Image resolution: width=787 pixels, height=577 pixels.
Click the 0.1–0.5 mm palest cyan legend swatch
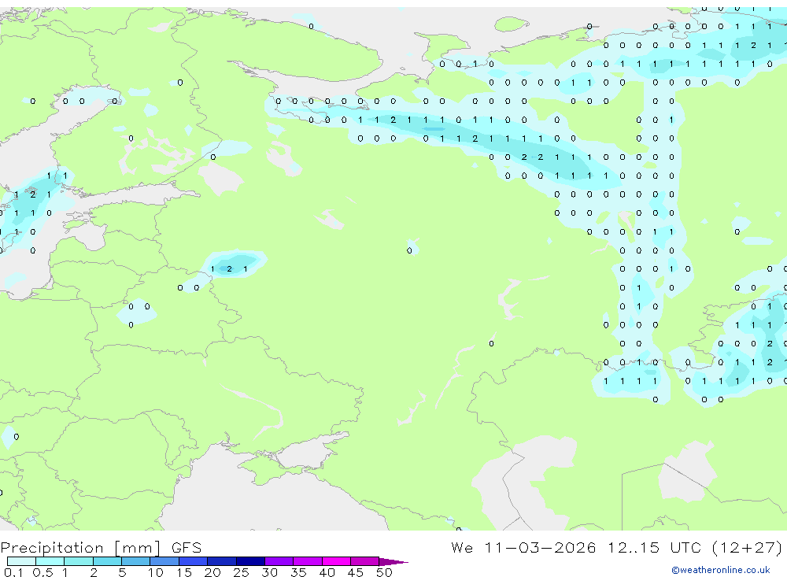21,561
